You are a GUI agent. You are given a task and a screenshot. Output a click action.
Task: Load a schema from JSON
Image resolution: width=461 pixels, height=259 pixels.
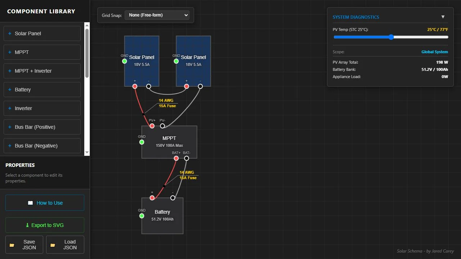pyautogui.click(x=65, y=245)
